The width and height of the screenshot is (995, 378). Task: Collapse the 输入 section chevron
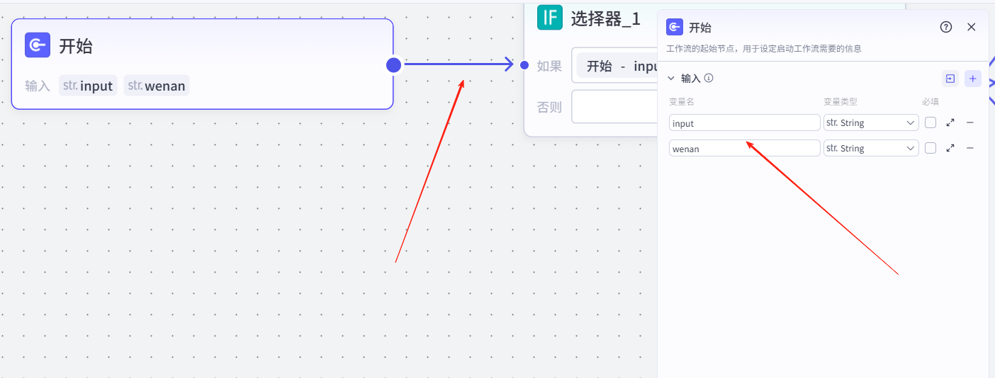tap(671, 79)
